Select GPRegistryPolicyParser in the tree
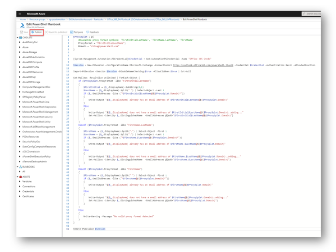The height and width of the screenshot is (252, 336). click(34, 97)
